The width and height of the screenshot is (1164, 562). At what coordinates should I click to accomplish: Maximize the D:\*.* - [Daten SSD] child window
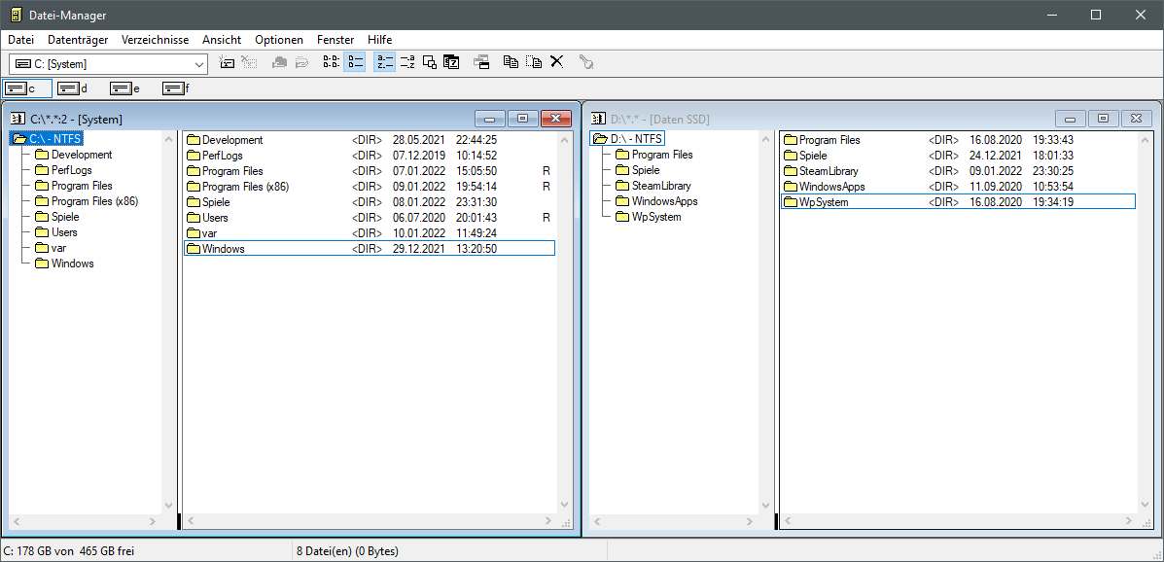[1104, 119]
